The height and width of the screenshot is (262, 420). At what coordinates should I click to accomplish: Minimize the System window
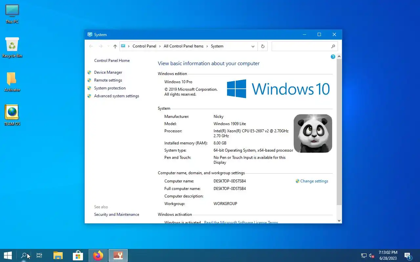(x=304, y=34)
